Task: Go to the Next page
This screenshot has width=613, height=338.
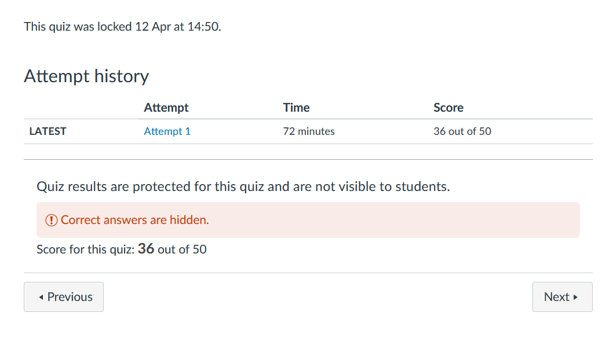Action: click(x=562, y=297)
